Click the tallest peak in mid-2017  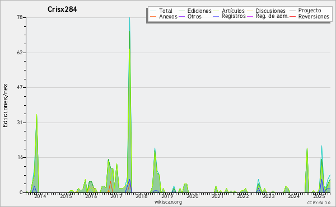click(129, 18)
